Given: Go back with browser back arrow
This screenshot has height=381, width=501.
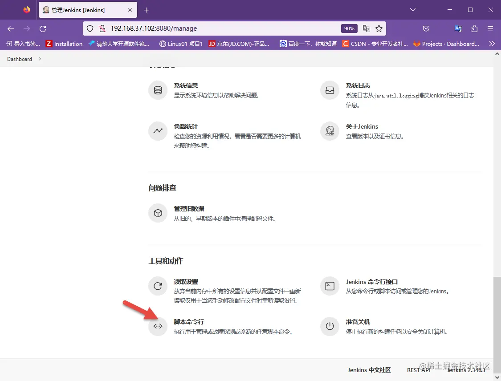Looking at the screenshot, I should (11, 29).
